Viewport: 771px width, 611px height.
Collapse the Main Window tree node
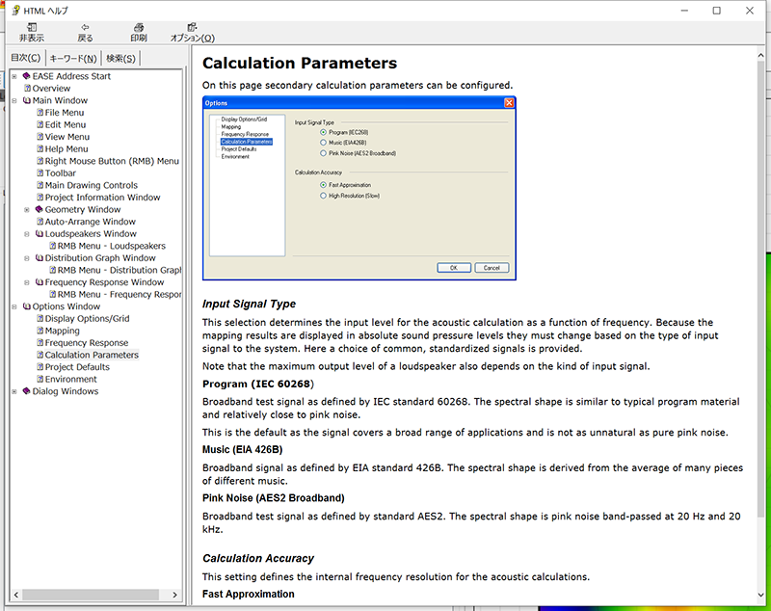click(x=14, y=101)
